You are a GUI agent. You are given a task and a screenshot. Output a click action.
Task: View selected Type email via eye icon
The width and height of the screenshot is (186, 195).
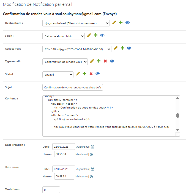click(x=112, y=61)
